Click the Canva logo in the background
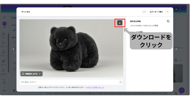This screenshot has width=190, height=99. [x=14, y=18]
